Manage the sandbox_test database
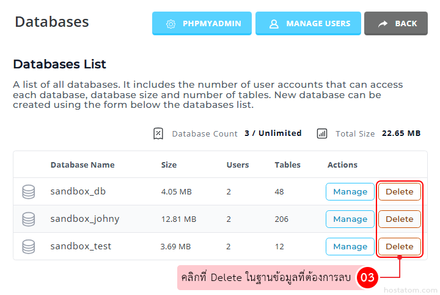 pyautogui.click(x=350, y=246)
